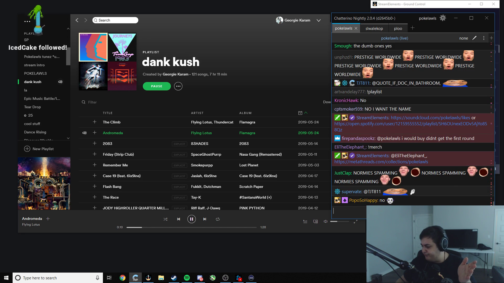This screenshot has height=283, width=504.
Task: Skip to the previous track
Action: (x=179, y=219)
